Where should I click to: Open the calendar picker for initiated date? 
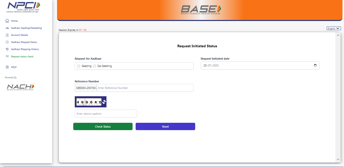tap(315, 65)
